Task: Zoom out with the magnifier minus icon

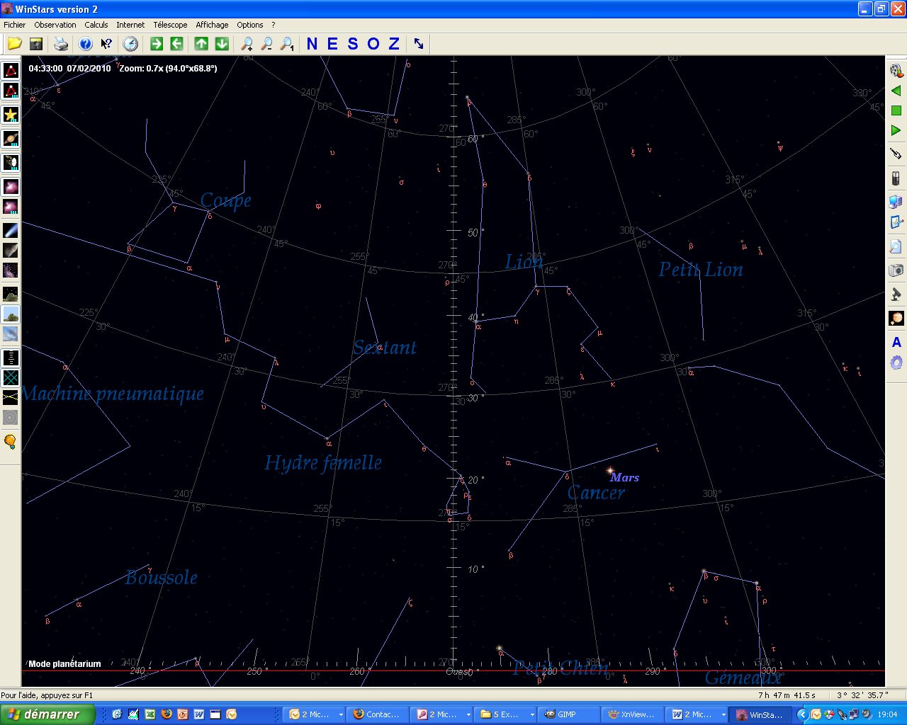Action: 266,44
